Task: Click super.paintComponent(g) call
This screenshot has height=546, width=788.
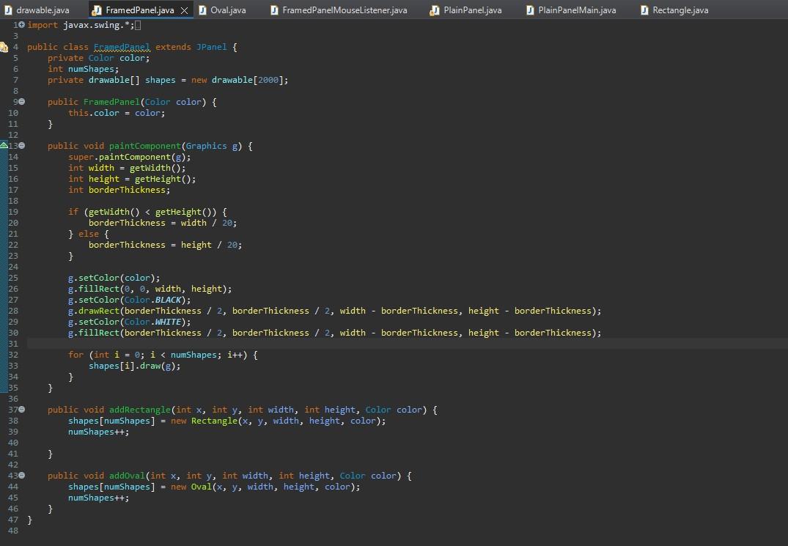Action: (x=127, y=157)
